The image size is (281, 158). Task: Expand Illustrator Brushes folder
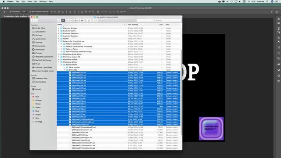point(58,28)
